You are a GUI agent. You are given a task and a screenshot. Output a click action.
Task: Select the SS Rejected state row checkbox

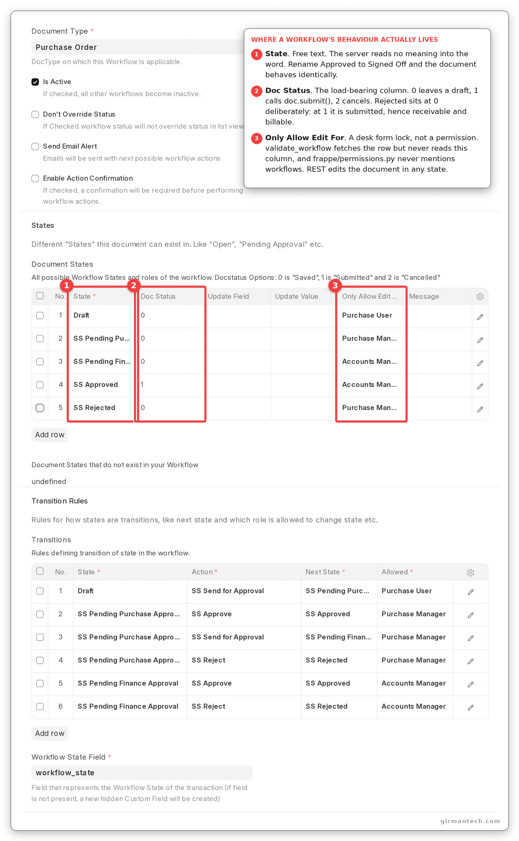coord(40,408)
